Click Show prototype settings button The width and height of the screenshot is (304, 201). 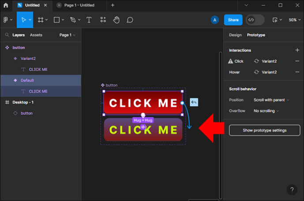click(264, 130)
